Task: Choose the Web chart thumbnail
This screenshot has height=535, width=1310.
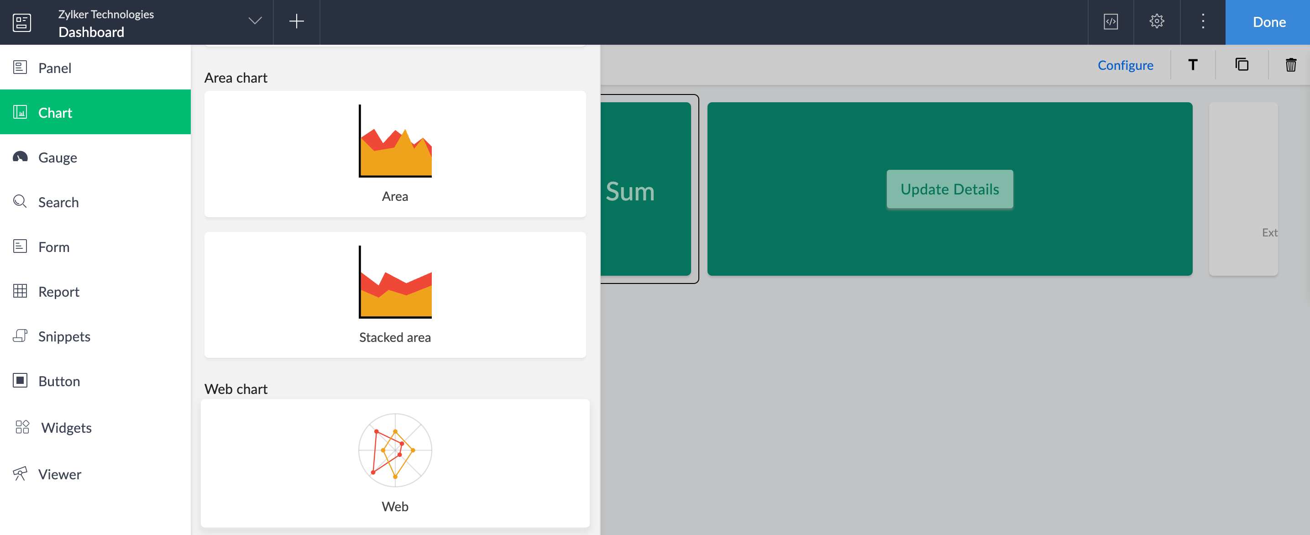Action: point(395,462)
